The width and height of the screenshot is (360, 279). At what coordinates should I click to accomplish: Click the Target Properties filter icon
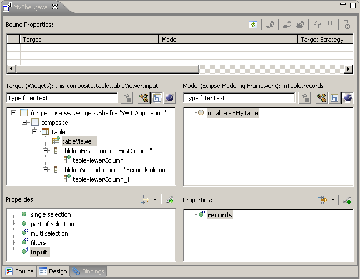click(x=145, y=199)
